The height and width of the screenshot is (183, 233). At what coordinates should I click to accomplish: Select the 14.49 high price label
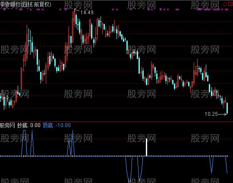(87, 12)
